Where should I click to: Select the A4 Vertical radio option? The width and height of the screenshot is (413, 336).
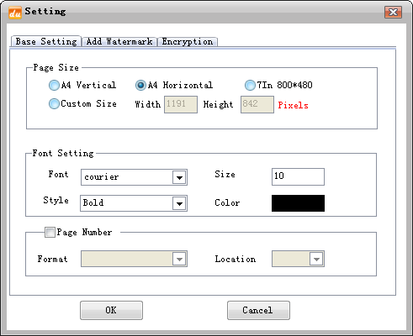pyautogui.click(x=54, y=85)
